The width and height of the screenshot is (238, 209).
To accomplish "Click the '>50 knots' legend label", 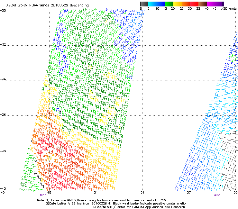I will pos(229,9).
